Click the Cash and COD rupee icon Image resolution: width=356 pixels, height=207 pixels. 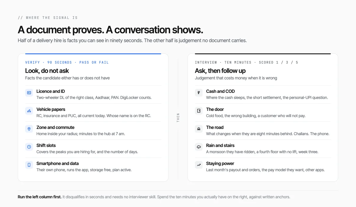tap(199, 93)
